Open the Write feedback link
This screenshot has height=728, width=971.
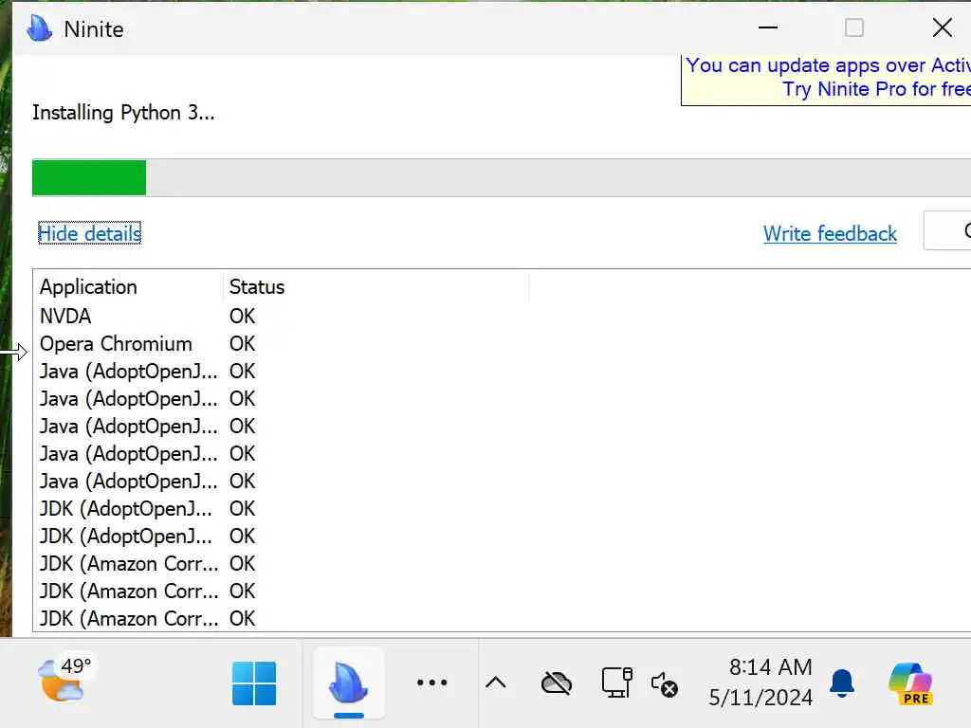pyautogui.click(x=830, y=233)
